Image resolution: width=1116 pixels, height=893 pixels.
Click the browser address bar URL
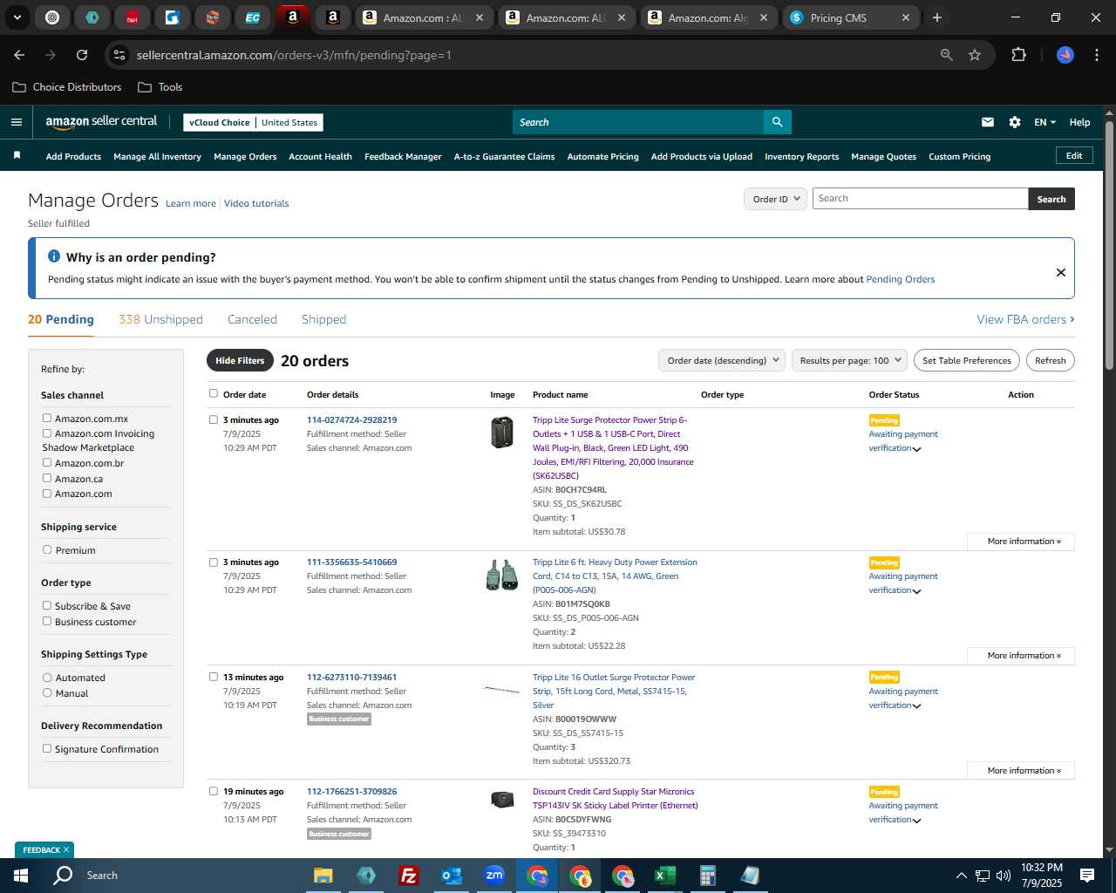[294, 55]
